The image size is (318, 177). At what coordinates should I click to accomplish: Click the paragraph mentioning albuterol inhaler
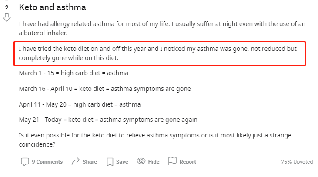pos(162,28)
